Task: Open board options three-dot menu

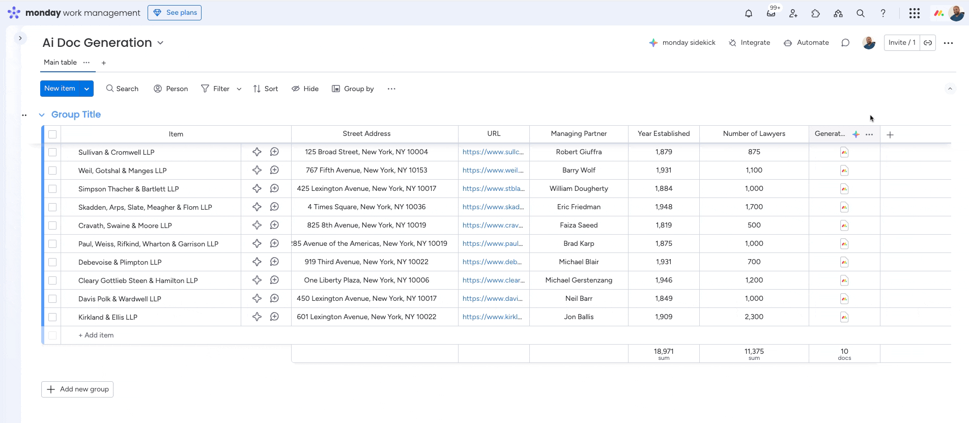Action: pyautogui.click(x=948, y=43)
